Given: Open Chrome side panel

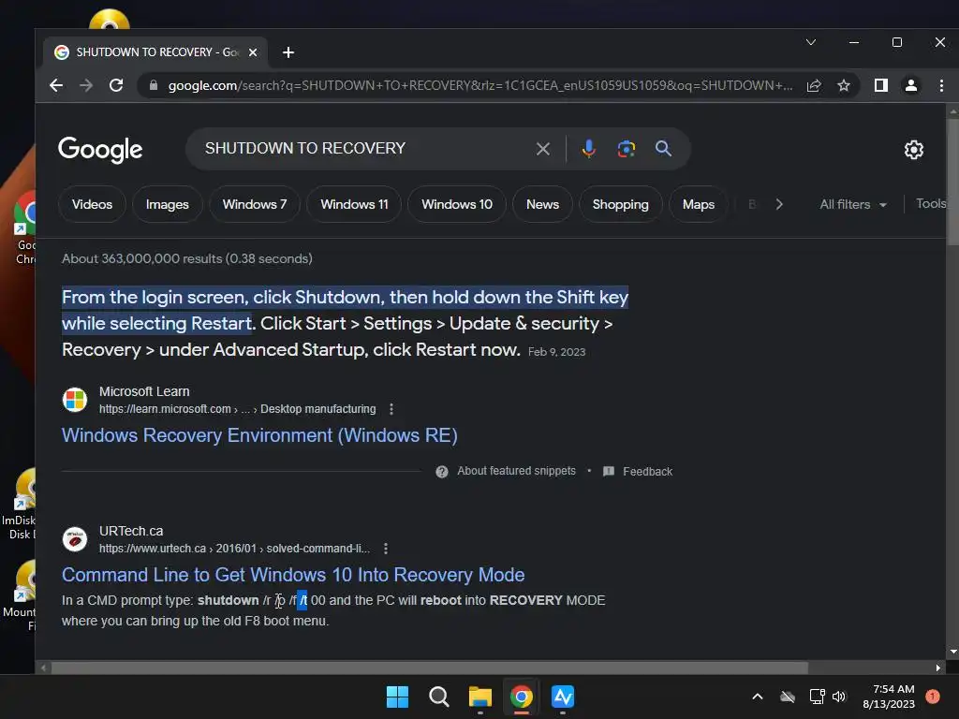Looking at the screenshot, I should [880, 85].
